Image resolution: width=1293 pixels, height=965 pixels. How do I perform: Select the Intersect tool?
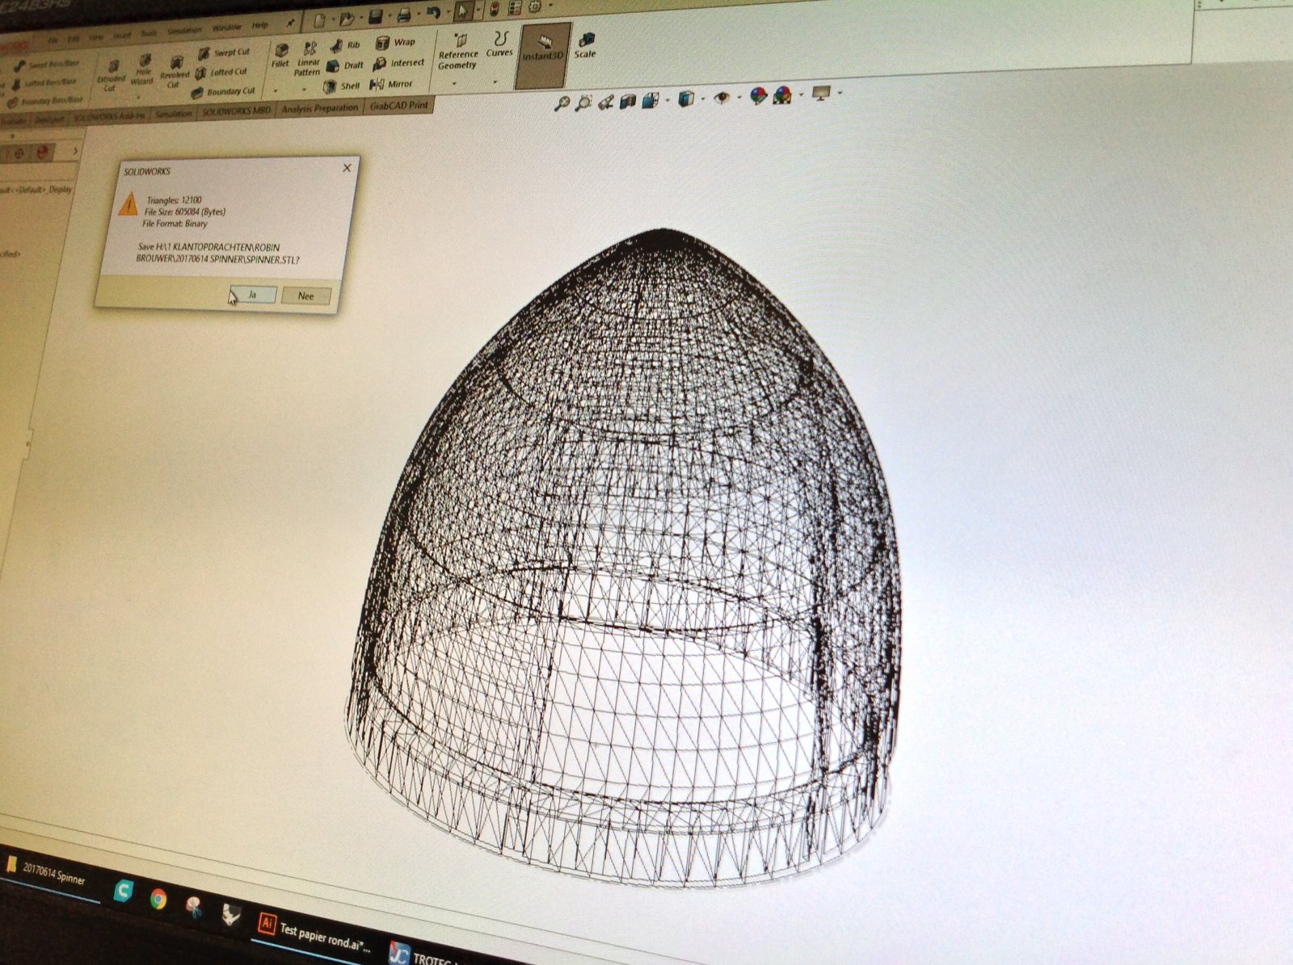(398, 63)
